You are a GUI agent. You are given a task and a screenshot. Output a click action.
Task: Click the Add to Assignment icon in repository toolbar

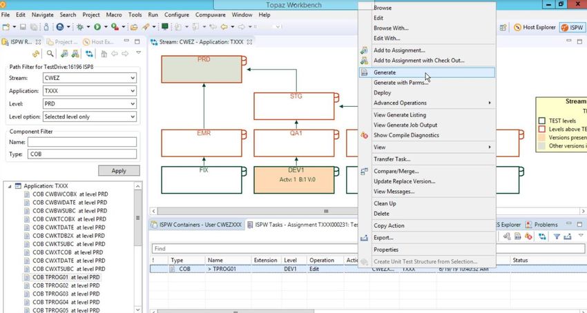point(64,54)
